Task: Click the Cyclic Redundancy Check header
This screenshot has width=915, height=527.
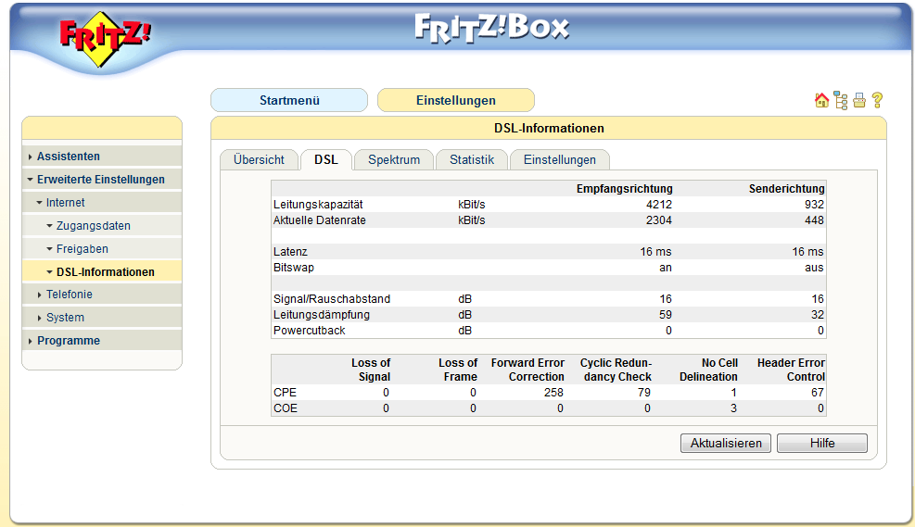Action: tap(616, 370)
